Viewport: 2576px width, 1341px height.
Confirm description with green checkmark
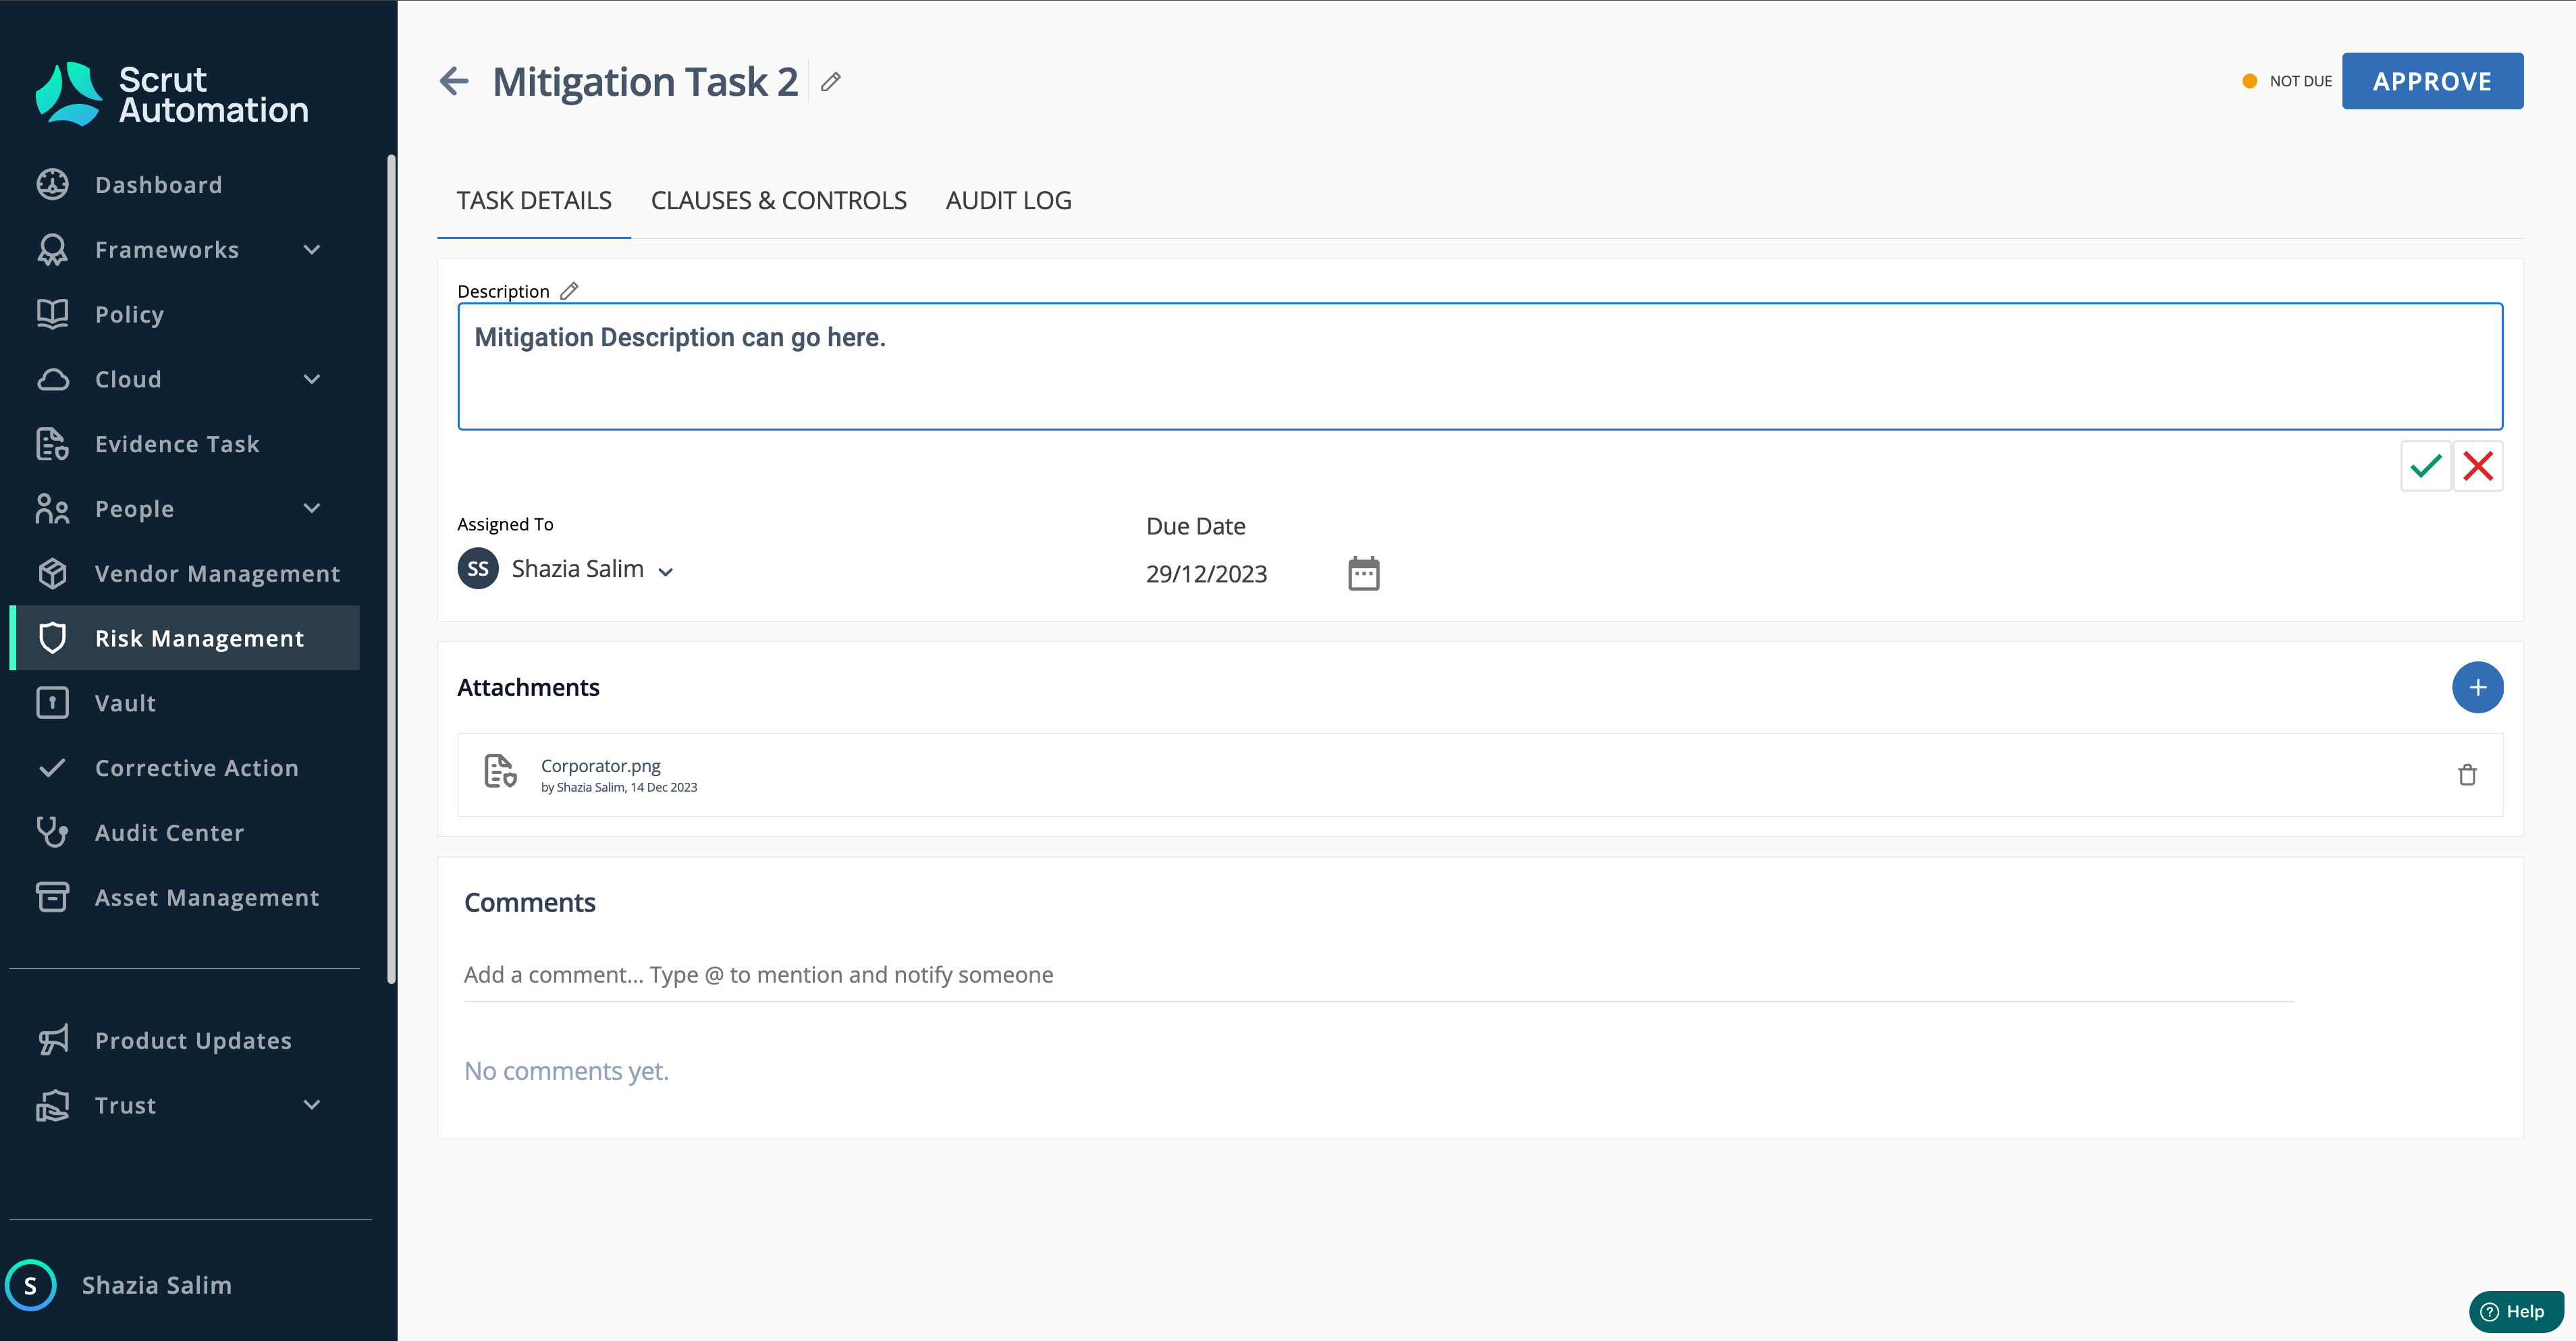pyautogui.click(x=2426, y=466)
